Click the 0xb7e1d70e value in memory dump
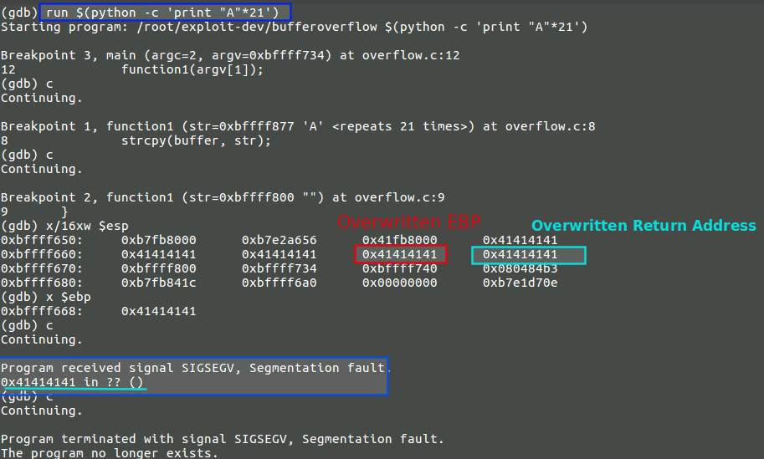The image size is (764, 459). (520, 283)
